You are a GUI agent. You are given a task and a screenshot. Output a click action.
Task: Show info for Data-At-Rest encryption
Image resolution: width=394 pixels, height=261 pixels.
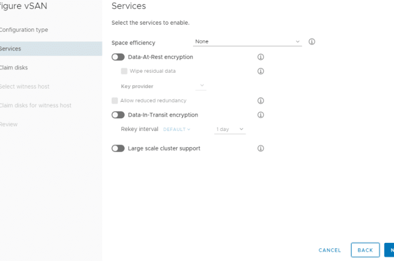pyautogui.click(x=261, y=57)
